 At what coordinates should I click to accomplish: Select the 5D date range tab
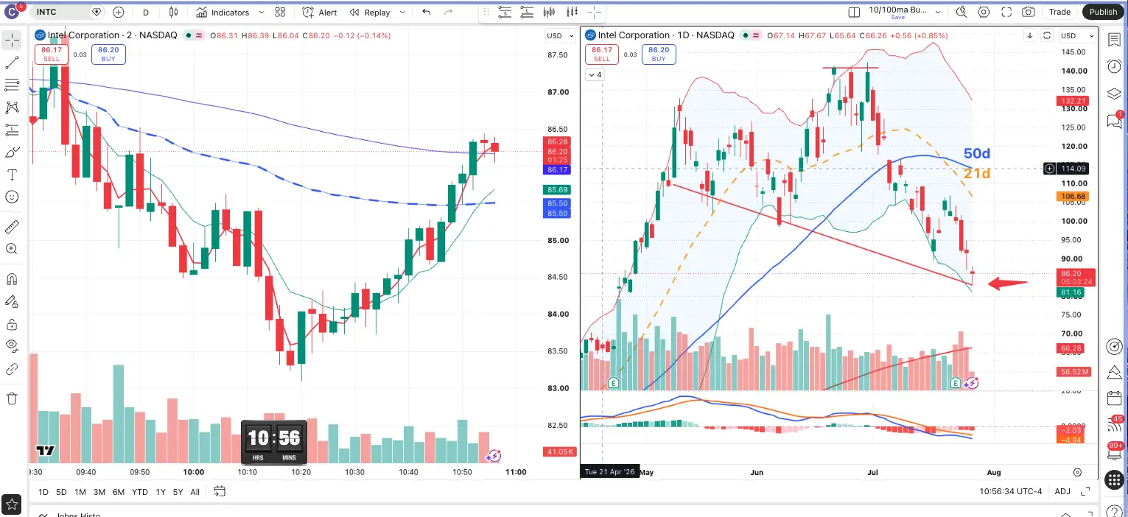point(61,492)
